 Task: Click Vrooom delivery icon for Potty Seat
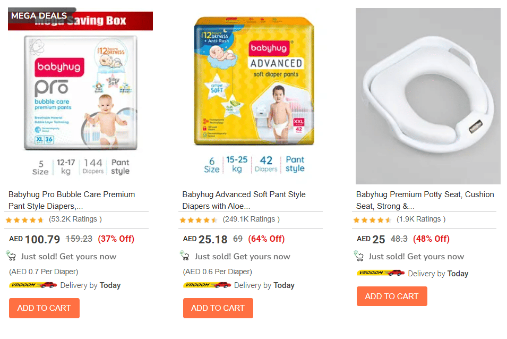tap(381, 273)
